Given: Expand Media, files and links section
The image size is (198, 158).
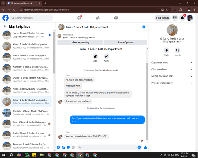Looking at the screenshot, I should tap(172, 76).
